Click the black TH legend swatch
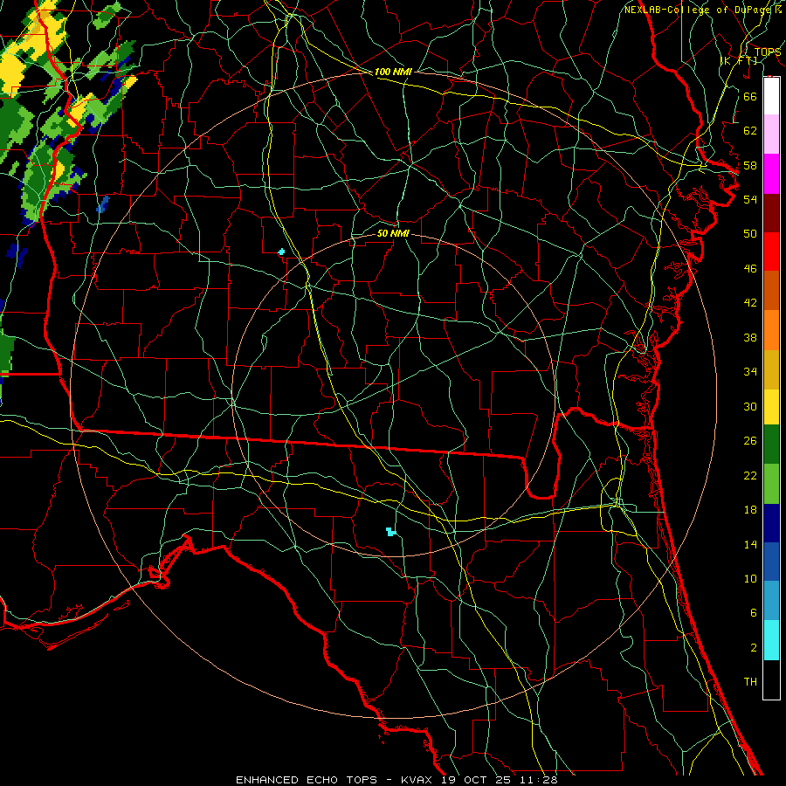Viewport: 786px width, 786px height. click(x=771, y=679)
